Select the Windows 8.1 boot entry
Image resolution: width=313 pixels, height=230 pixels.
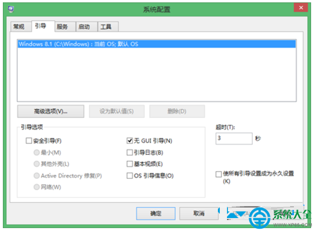(x=157, y=44)
